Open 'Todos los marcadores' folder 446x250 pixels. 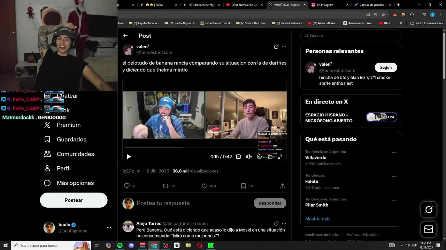point(426,23)
